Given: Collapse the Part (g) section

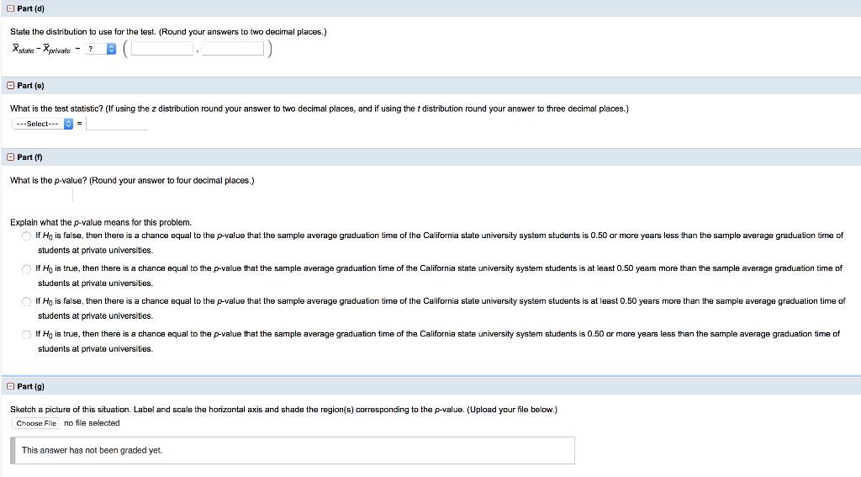Looking at the screenshot, I should [10, 386].
